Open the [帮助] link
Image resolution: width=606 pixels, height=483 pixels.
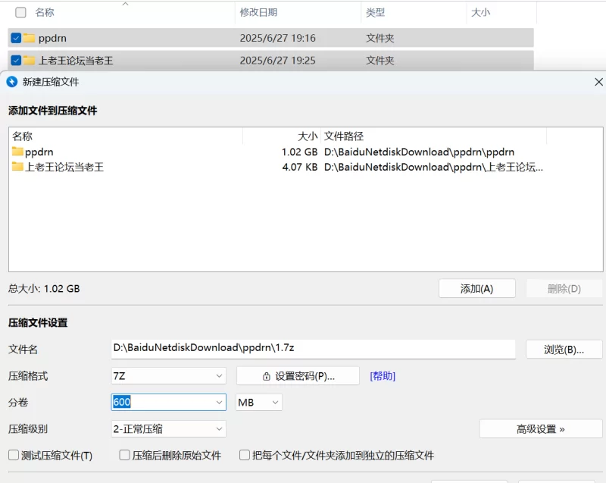point(383,376)
